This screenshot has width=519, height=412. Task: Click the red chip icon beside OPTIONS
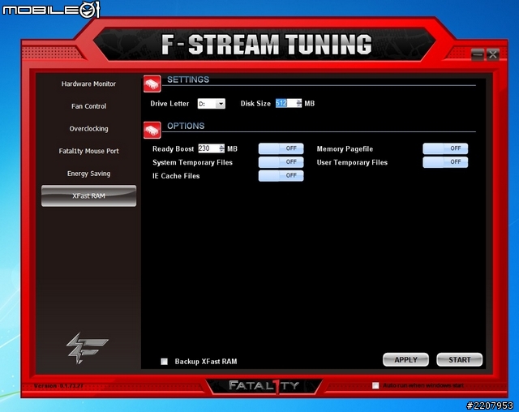click(x=152, y=130)
